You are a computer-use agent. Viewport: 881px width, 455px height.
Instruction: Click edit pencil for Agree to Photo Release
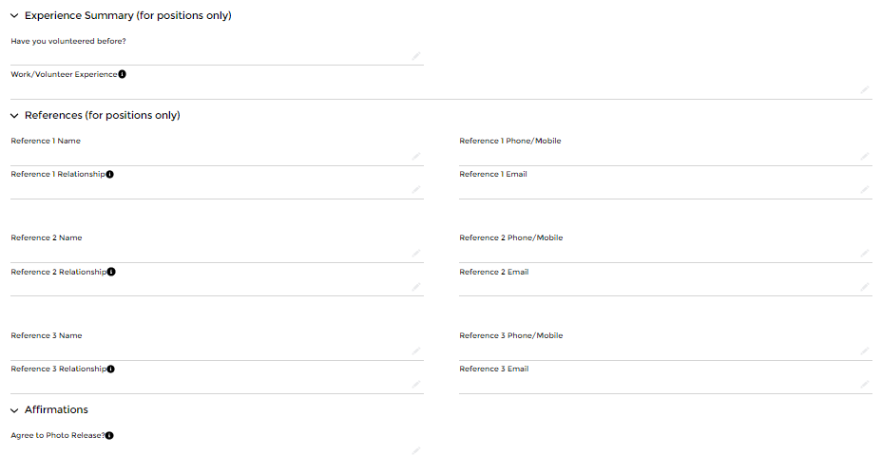pos(415,450)
